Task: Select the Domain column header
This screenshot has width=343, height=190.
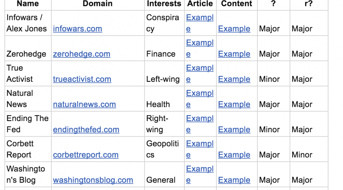Action: tap(97, 4)
